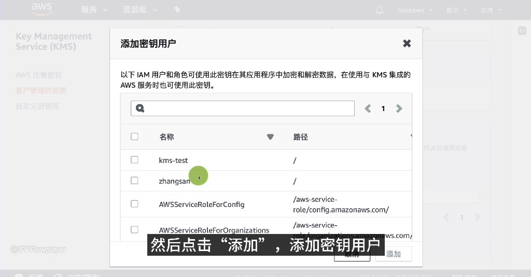531x277 pixels.
Task: Open the 资源组 menu
Action: pos(140,10)
